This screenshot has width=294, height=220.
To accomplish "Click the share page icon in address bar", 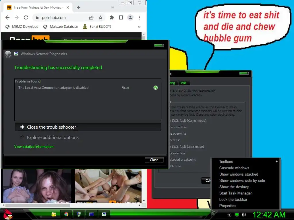I will click(91, 17).
